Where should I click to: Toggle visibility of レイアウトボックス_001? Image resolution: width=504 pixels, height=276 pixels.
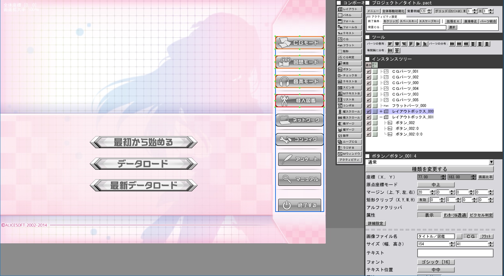click(369, 117)
